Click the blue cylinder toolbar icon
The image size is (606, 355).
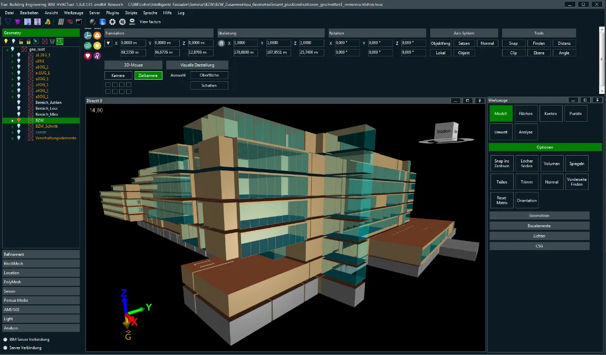(x=102, y=22)
